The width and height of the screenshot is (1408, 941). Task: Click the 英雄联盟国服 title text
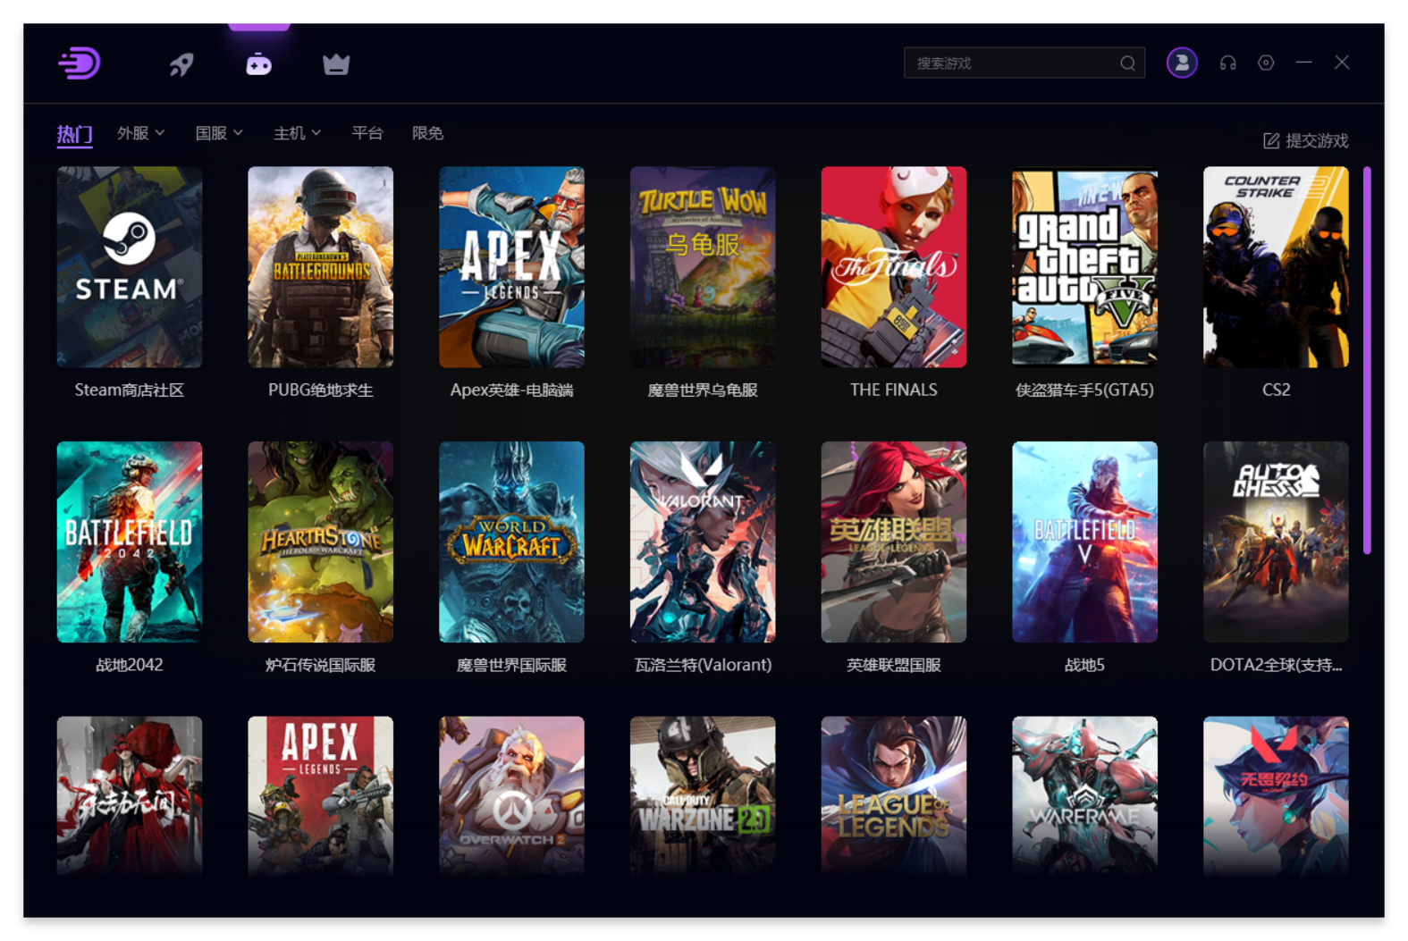tap(894, 665)
